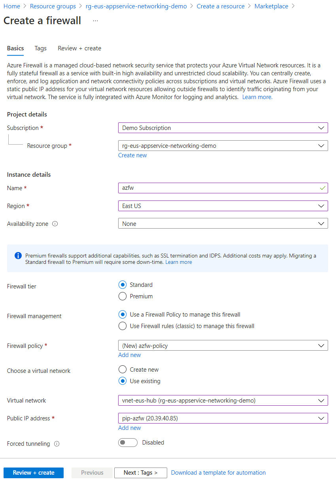336x481 pixels.
Task: Expand the Public IP address dropdown
Action: click(x=223, y=418)
